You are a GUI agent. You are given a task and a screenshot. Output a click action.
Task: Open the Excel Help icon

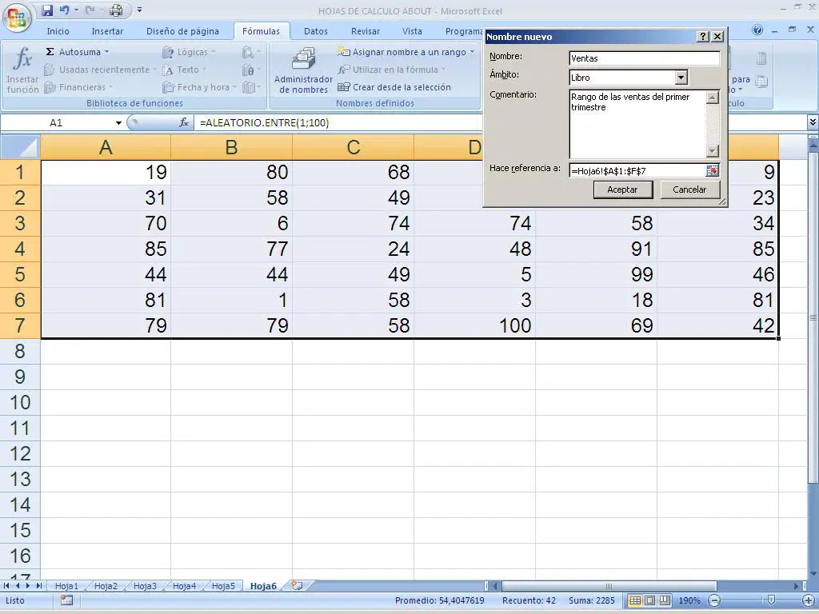[x=757, y=30]
